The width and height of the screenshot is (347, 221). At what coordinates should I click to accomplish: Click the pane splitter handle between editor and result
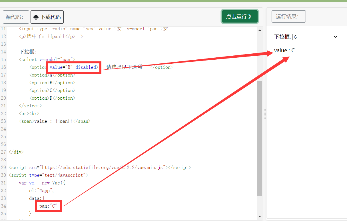point(264,114)
